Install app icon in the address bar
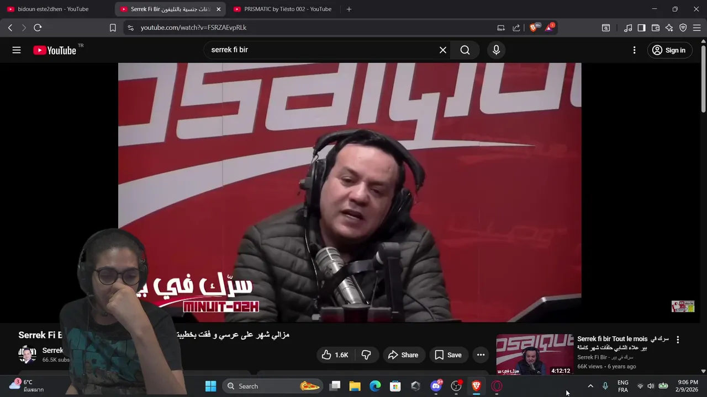This screenshot has width=707, height=397. (501, 28)
